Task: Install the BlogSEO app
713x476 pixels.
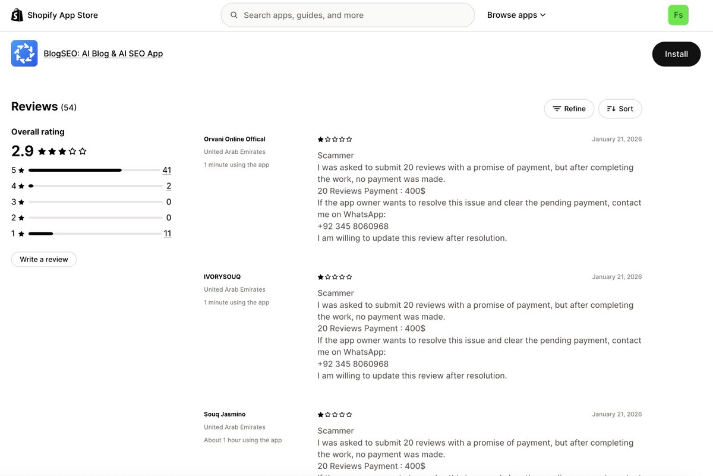Action: [676, 54]
